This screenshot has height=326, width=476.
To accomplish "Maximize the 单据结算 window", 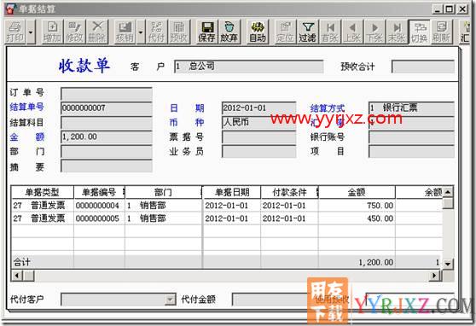I will pyautogui.click(x=450, y=9).
